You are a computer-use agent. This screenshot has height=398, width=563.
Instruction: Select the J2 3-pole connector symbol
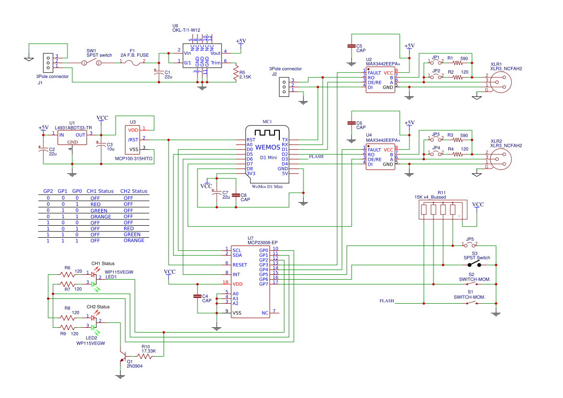(284, 87)
